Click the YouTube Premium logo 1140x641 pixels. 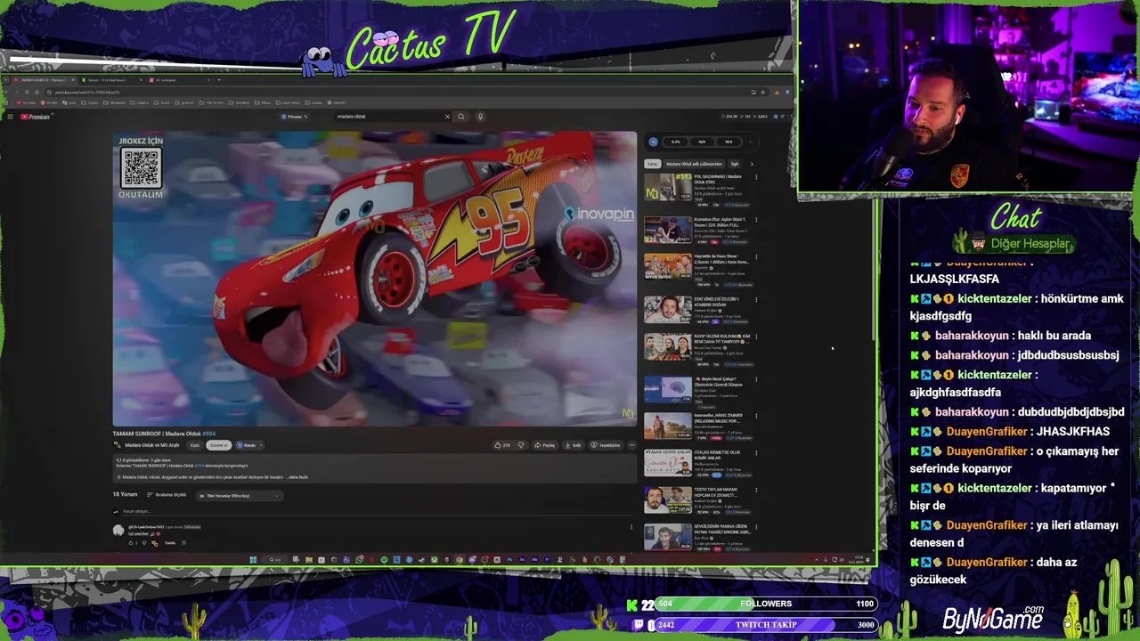[35, 117]
